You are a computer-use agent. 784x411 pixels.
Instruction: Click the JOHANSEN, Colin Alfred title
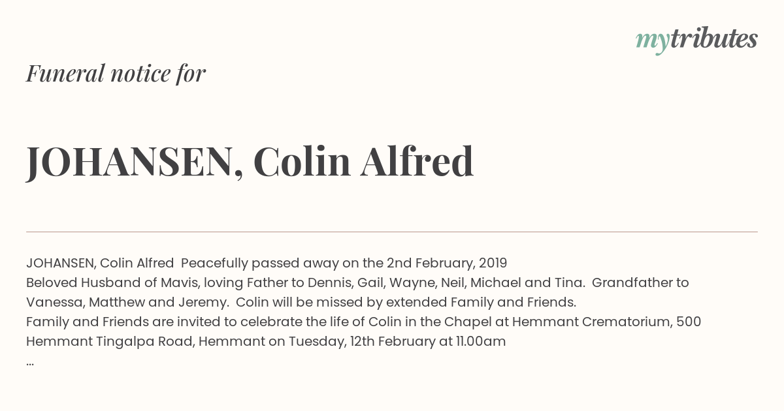(250, 162)
